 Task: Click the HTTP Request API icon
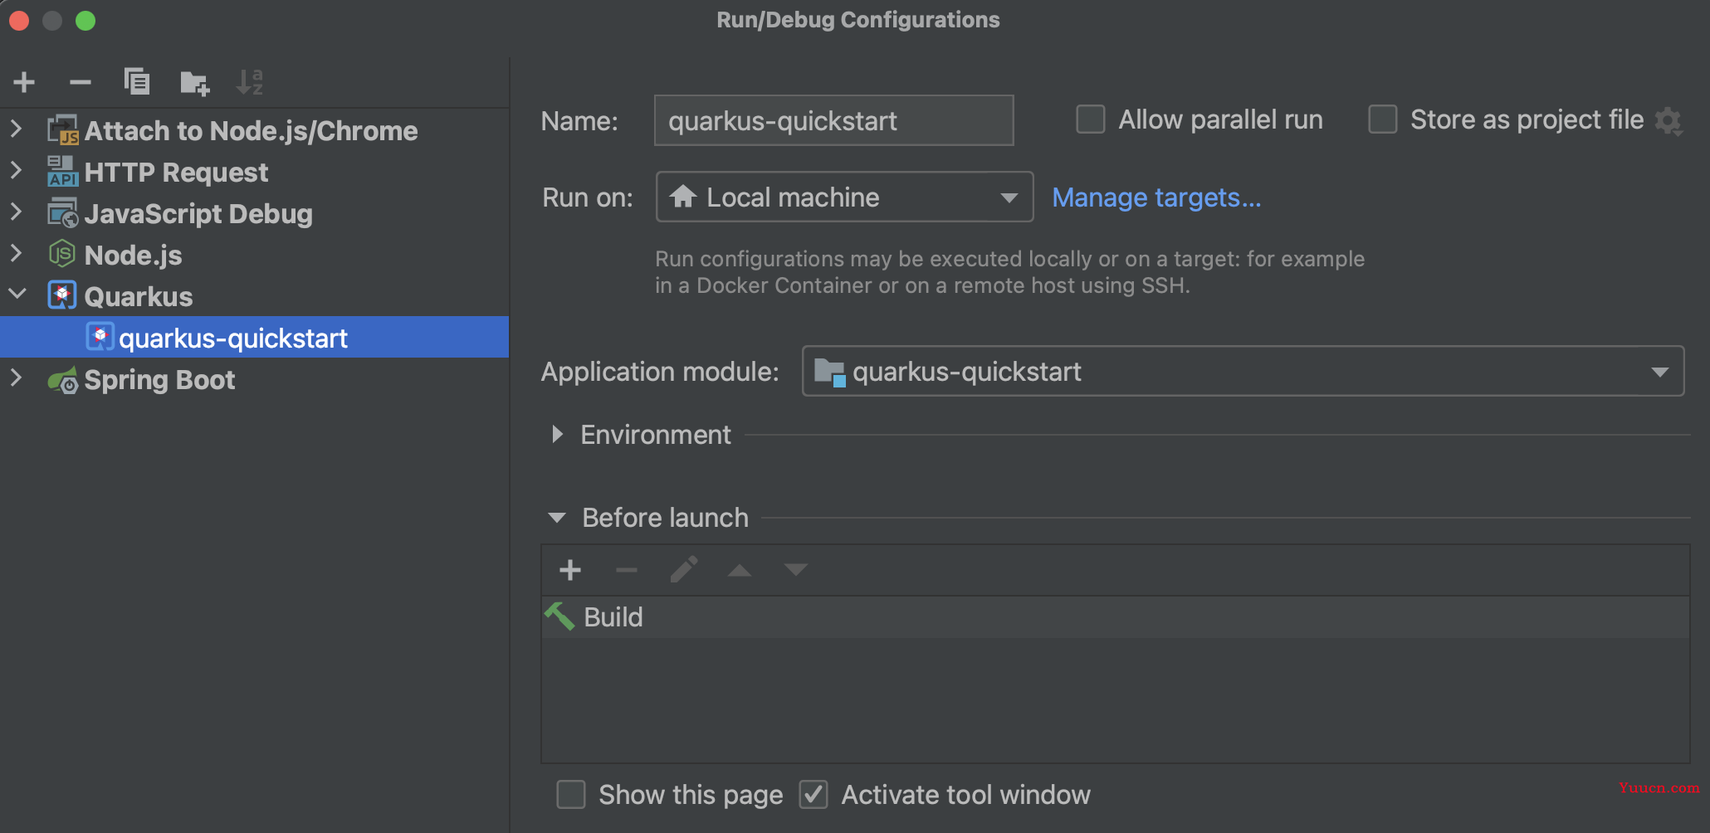coord(62,172)
